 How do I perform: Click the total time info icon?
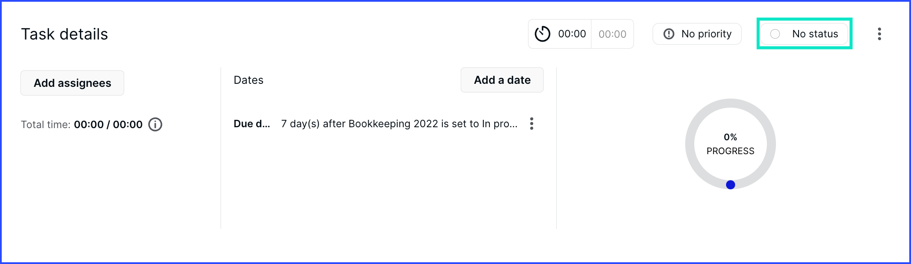click(x=155, y=125)
